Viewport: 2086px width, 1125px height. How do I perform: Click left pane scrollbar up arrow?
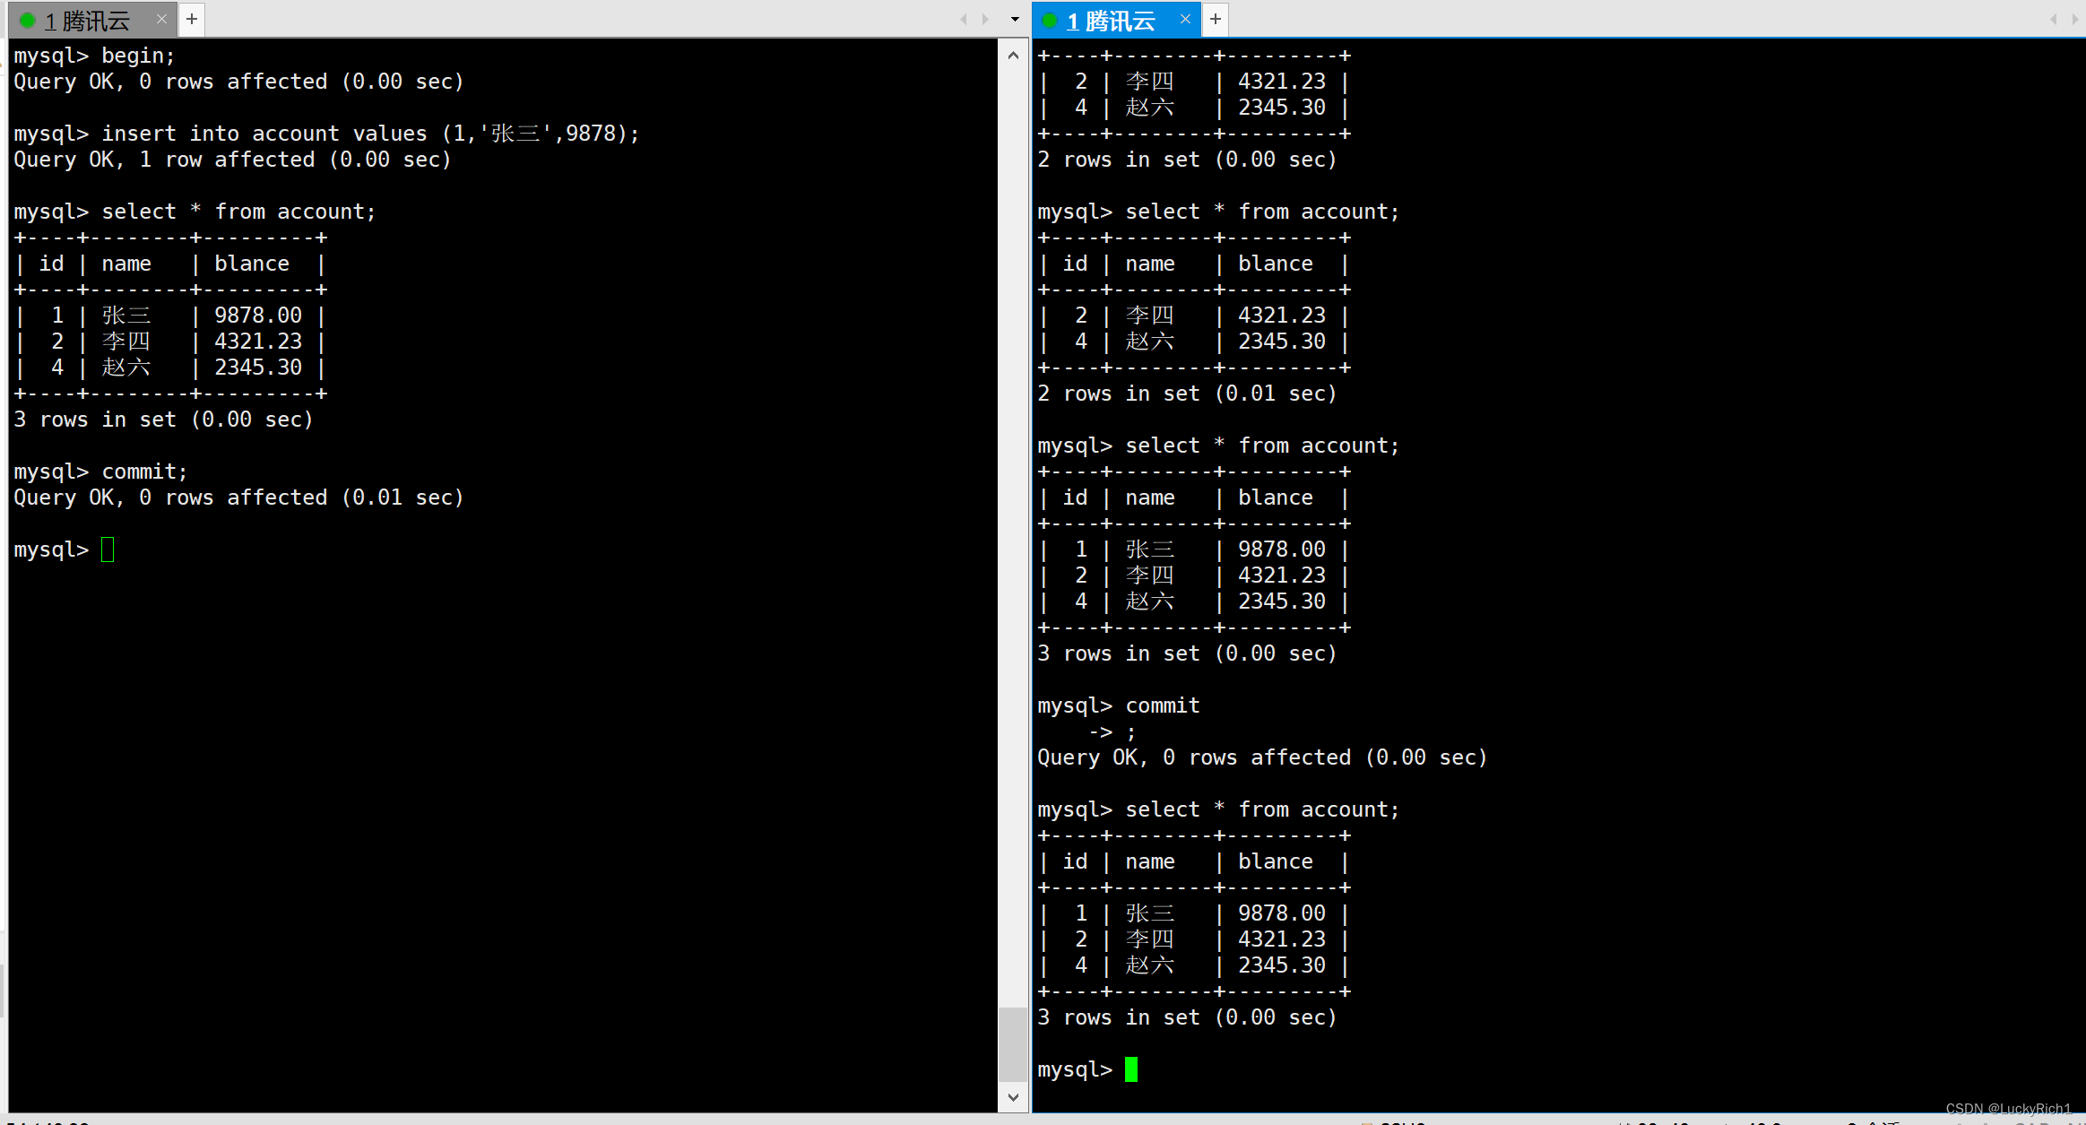(1013, 56)
